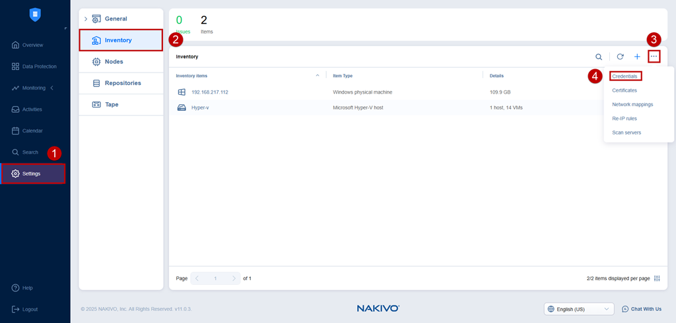Viewport: 676px width, 323px height.
Task: Open the items-per-page settings icon
Action: pos(657,279)
